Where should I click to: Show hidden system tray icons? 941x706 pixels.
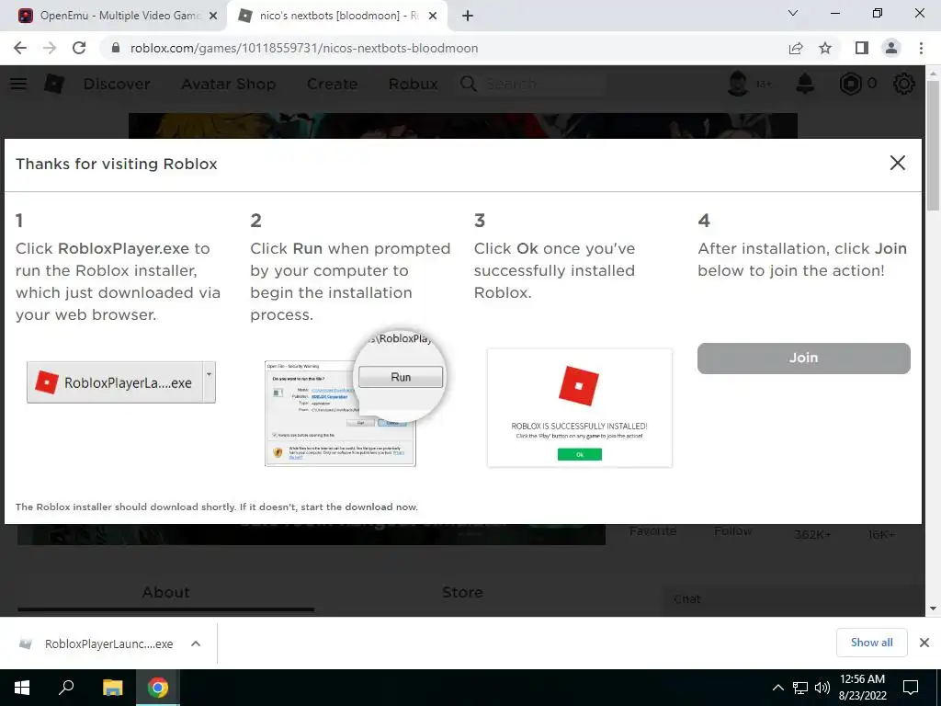(x=777, y=688)
